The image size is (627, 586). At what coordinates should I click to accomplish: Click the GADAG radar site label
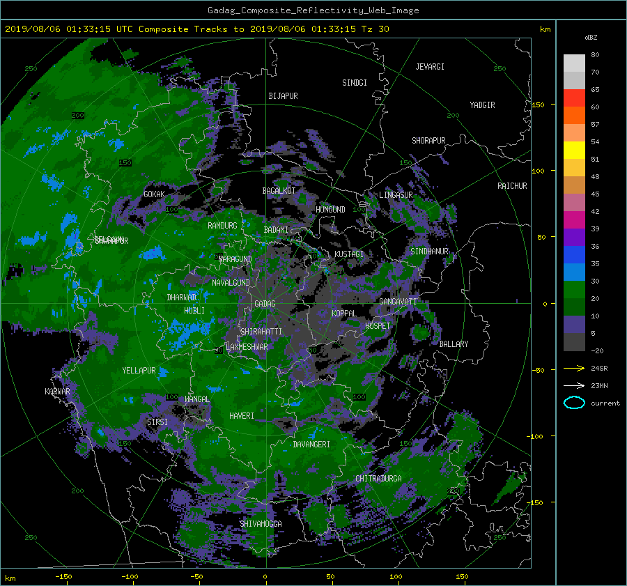265,304
